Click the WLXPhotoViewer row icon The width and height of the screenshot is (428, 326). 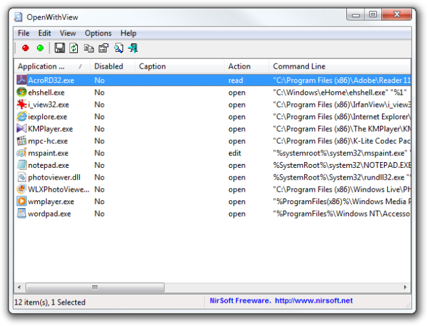pyautogui.click(x=21, y=189)
